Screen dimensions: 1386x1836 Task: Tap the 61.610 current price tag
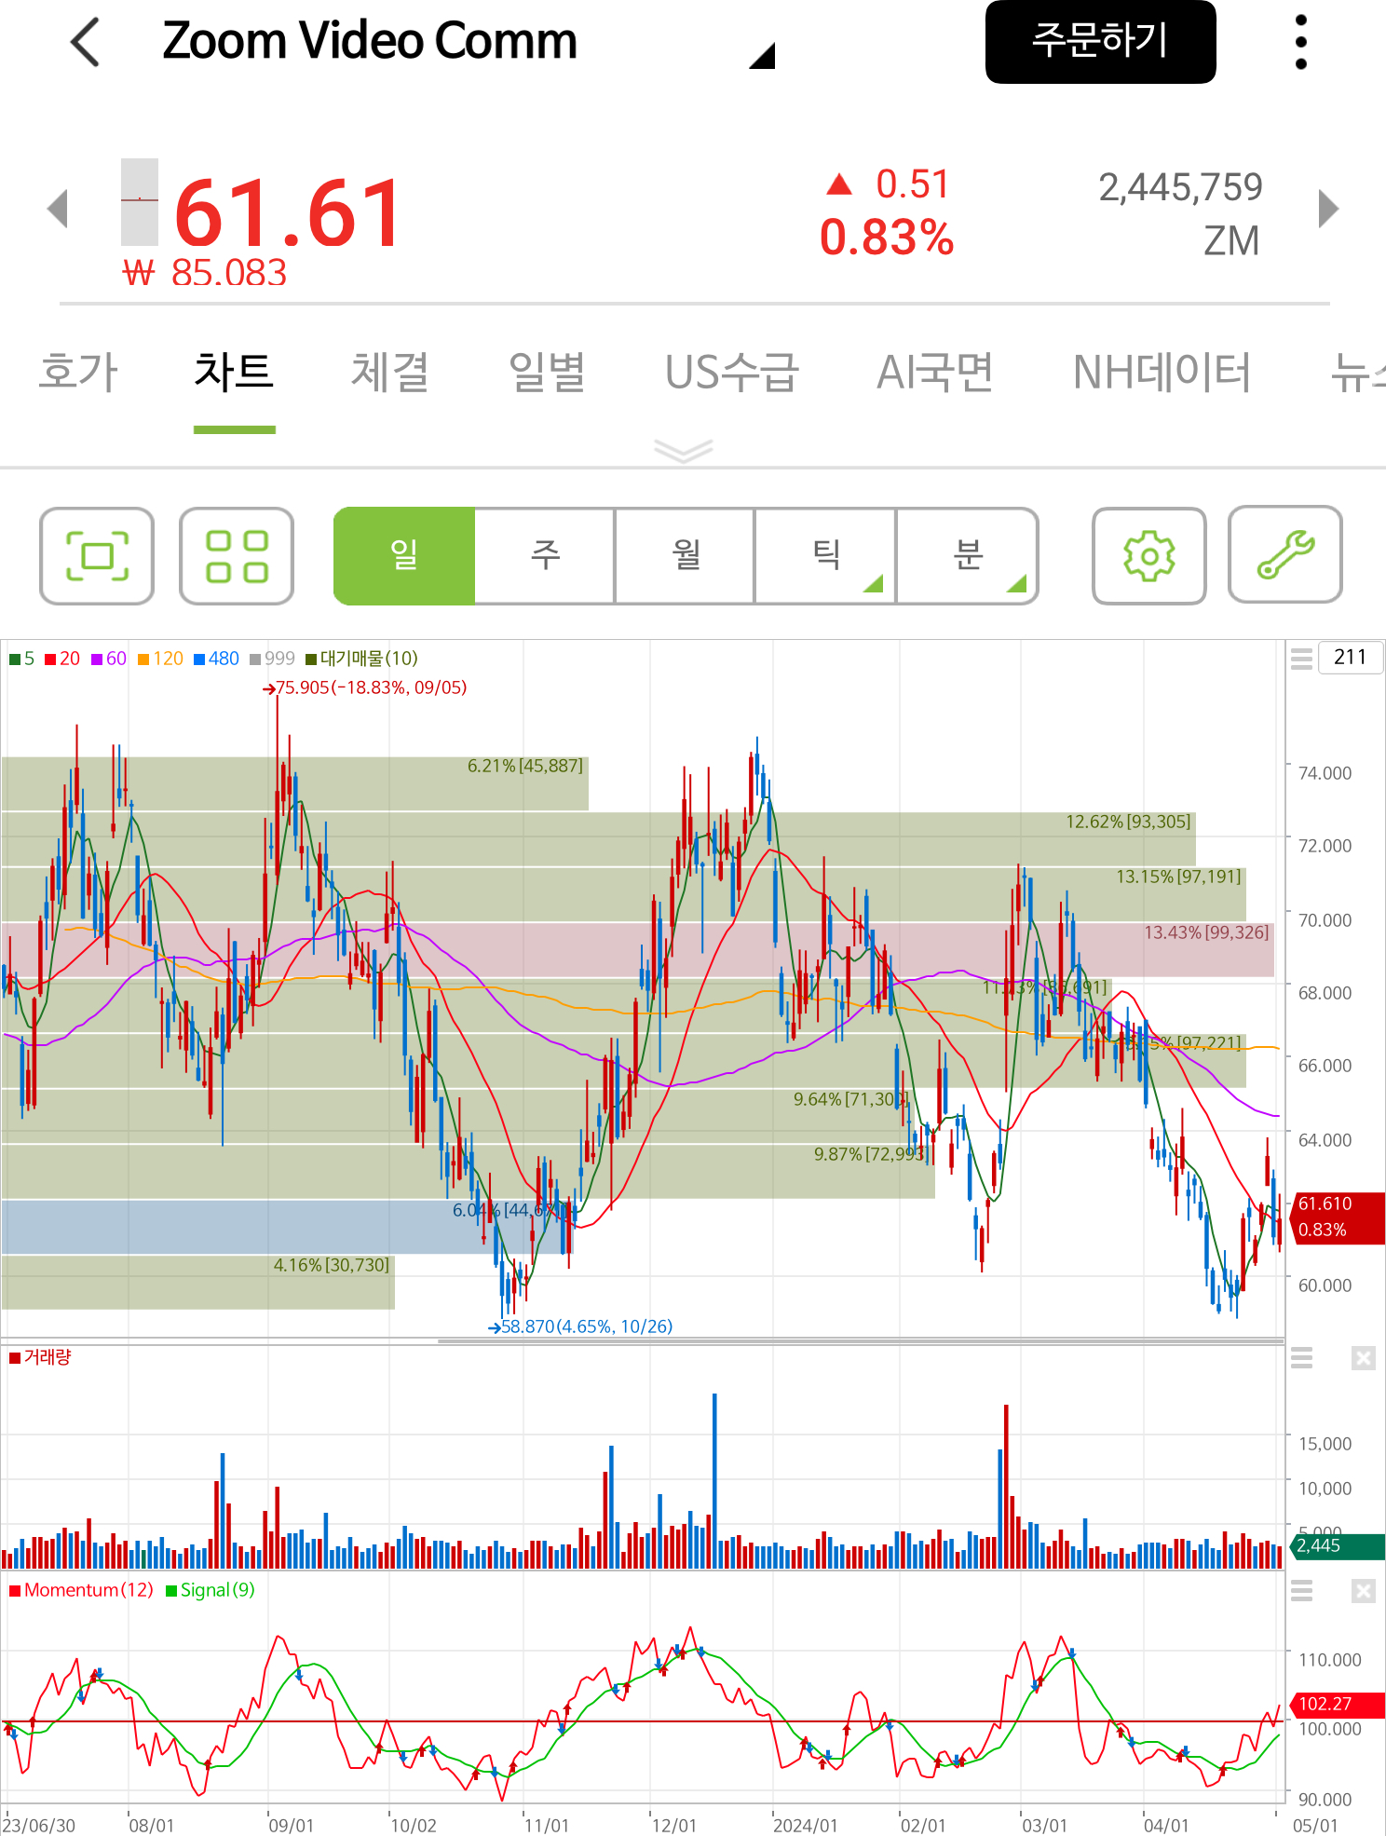[1338, 1217]
